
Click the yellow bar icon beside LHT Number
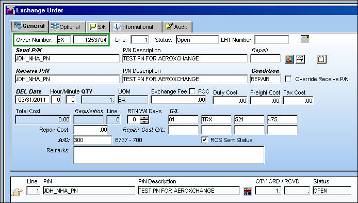pos(304,39)
